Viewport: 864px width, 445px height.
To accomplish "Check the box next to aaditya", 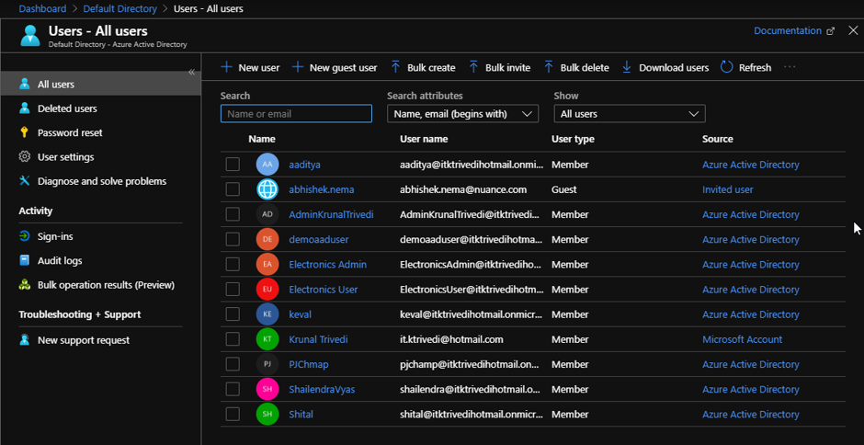I will (x=233, y=165).
